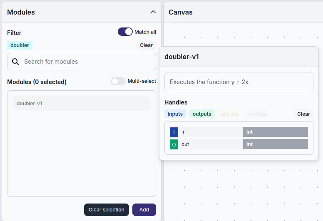Image resolution: width=323 pixels, height=221 pixels.
Task: Toggle the Match all switch
Action: (125, 32)
